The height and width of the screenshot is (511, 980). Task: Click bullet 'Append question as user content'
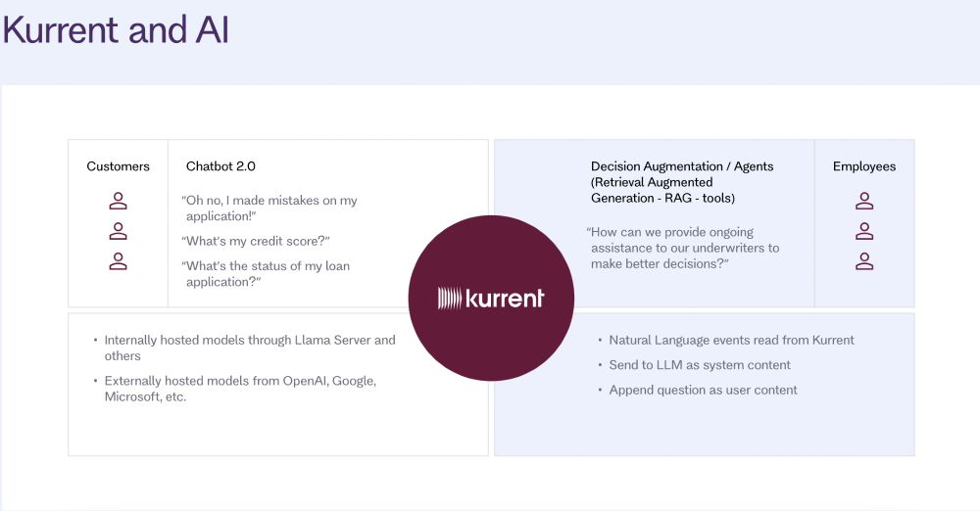[698, 390]
